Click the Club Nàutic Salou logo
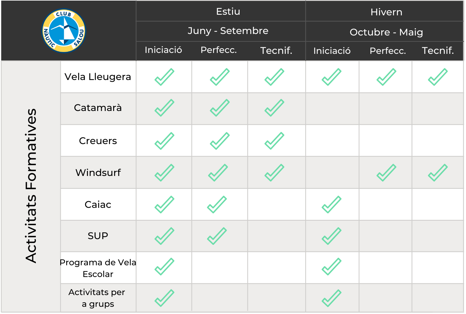 [x=64, y=31]
